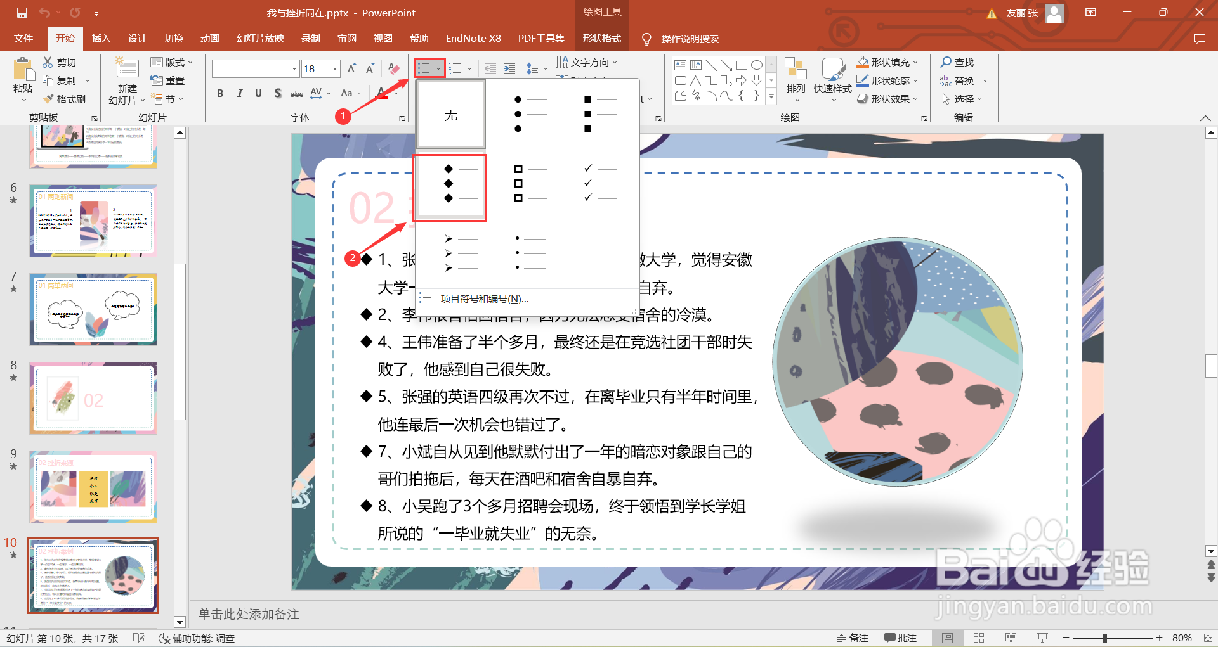The height and width of the screenshot is (647, 1218).
Task: Click the Undo arrow icon
Action: point(44,13)
